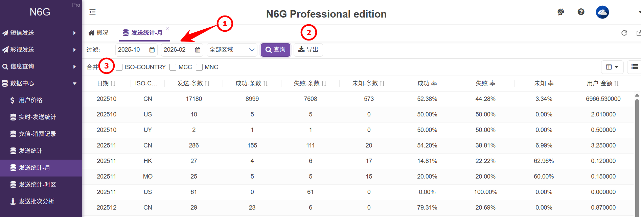The image size is (641, 217).
Task: Open the 全部区域 region dropdown
Action: coord(232,50)
